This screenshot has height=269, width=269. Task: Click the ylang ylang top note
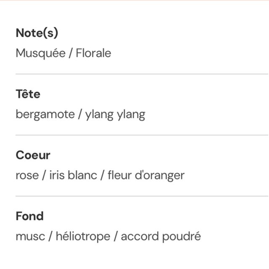115,114
